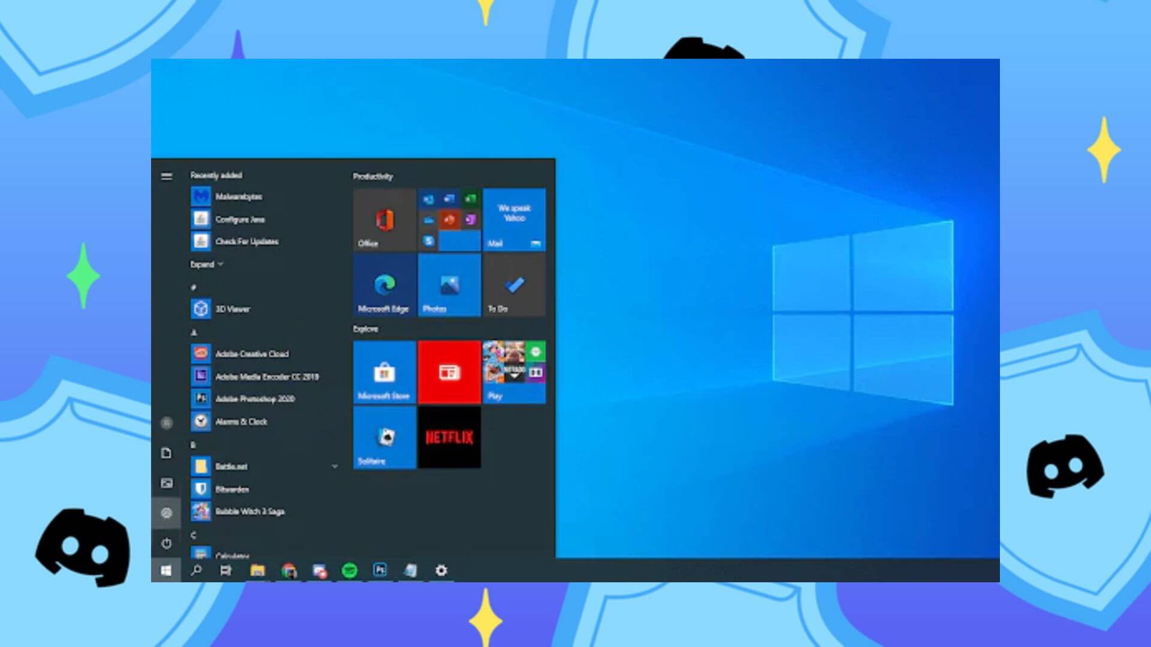
Task: Open the taskbar icon left of Spotify
Action: (x=320, y=570)
